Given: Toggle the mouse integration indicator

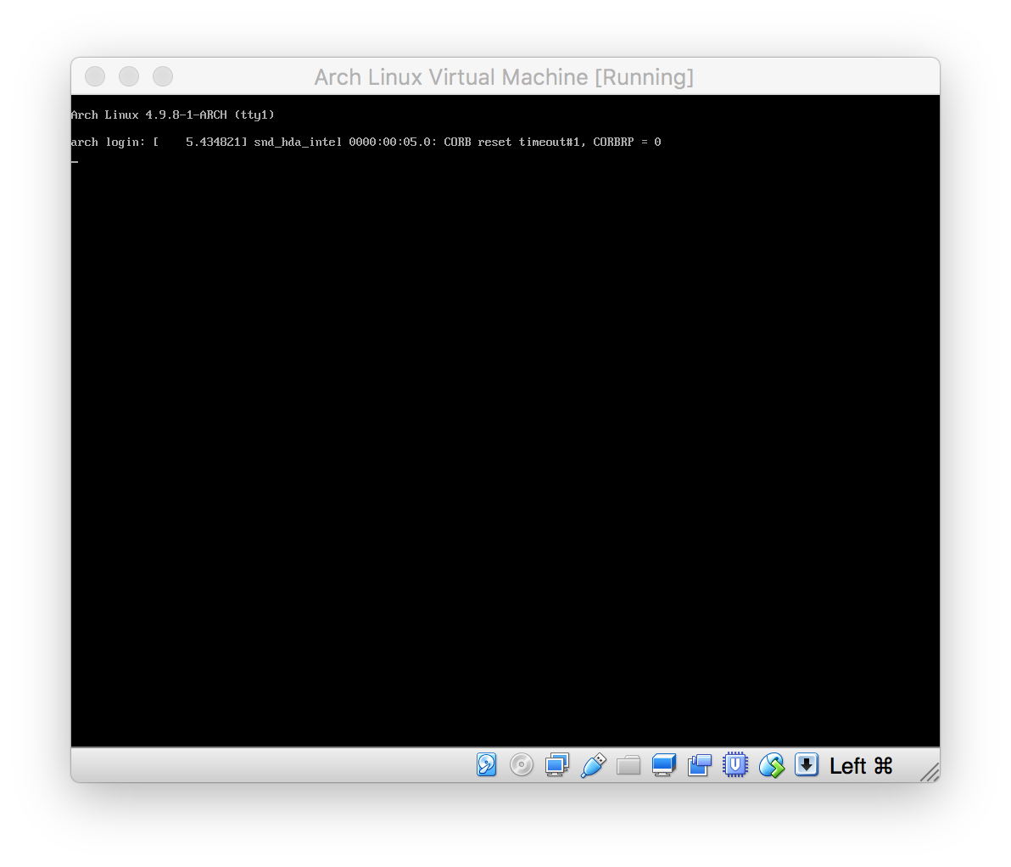Looking at the screenshot, I should 771,765.
